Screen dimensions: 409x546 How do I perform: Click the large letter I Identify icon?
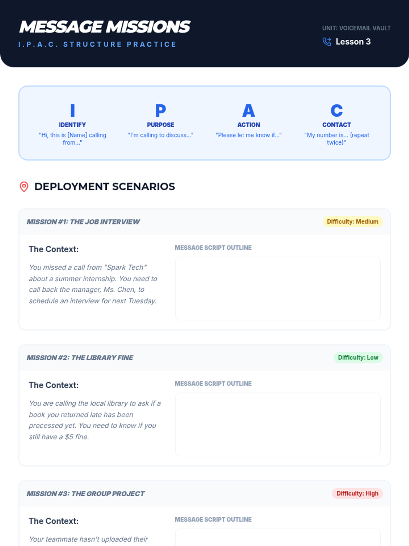pyautogui.click(x=72, y=111)
